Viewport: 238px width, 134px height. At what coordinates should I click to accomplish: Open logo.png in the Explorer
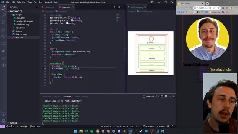20,18
